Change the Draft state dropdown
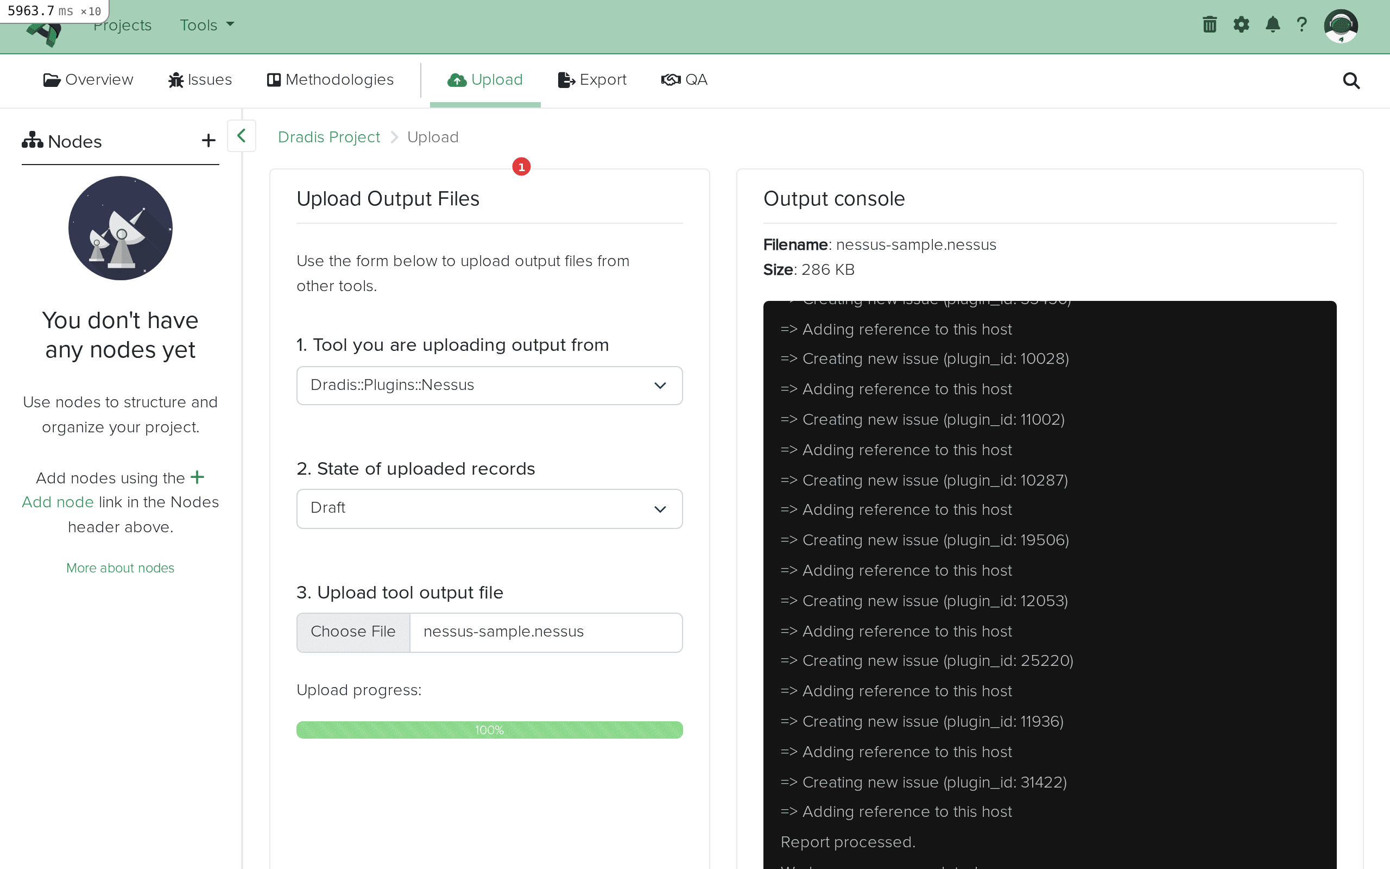The width and height of the screenshot is (1390, 869). click(x=489, y=508)
